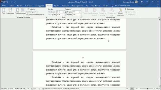Expand the Разрывы breaks dropdown
The image size is (161, 90).
tap(31, 9)
